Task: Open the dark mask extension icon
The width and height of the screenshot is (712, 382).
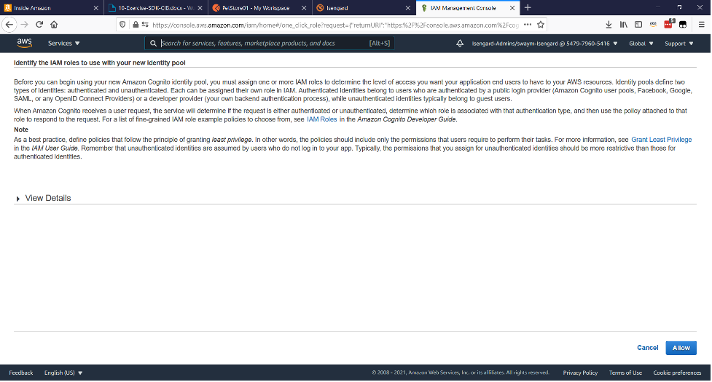Action: 682,25
